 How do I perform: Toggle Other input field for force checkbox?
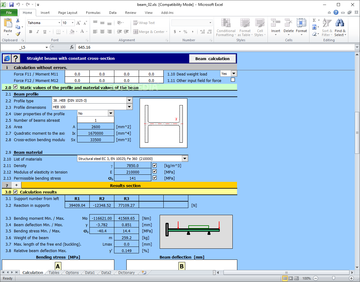point(233,80)
